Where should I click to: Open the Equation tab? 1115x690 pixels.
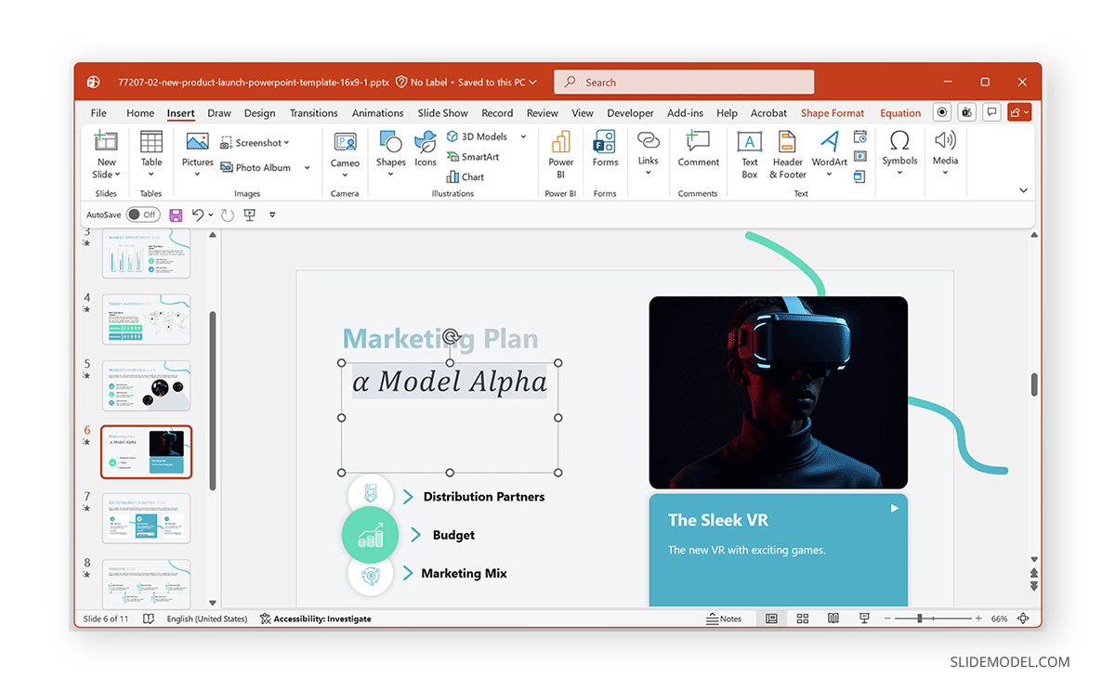[900, 113]
